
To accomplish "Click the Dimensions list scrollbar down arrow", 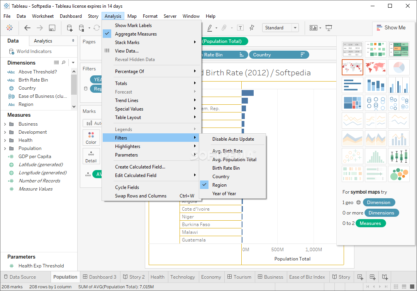I will coord(74,107).
